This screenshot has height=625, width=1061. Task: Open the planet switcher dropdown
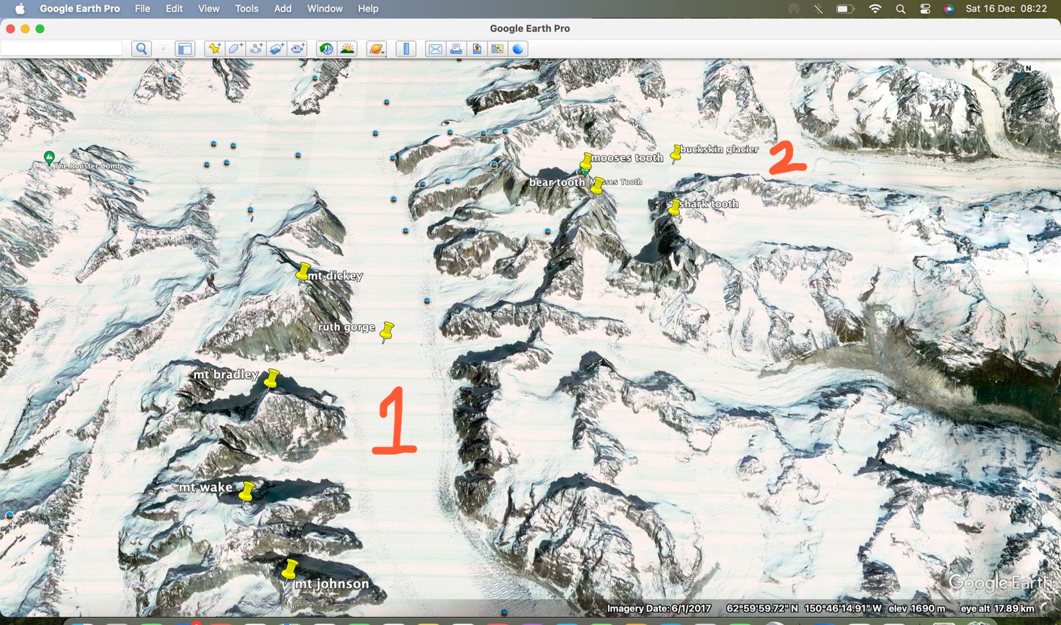pos(377,48)
